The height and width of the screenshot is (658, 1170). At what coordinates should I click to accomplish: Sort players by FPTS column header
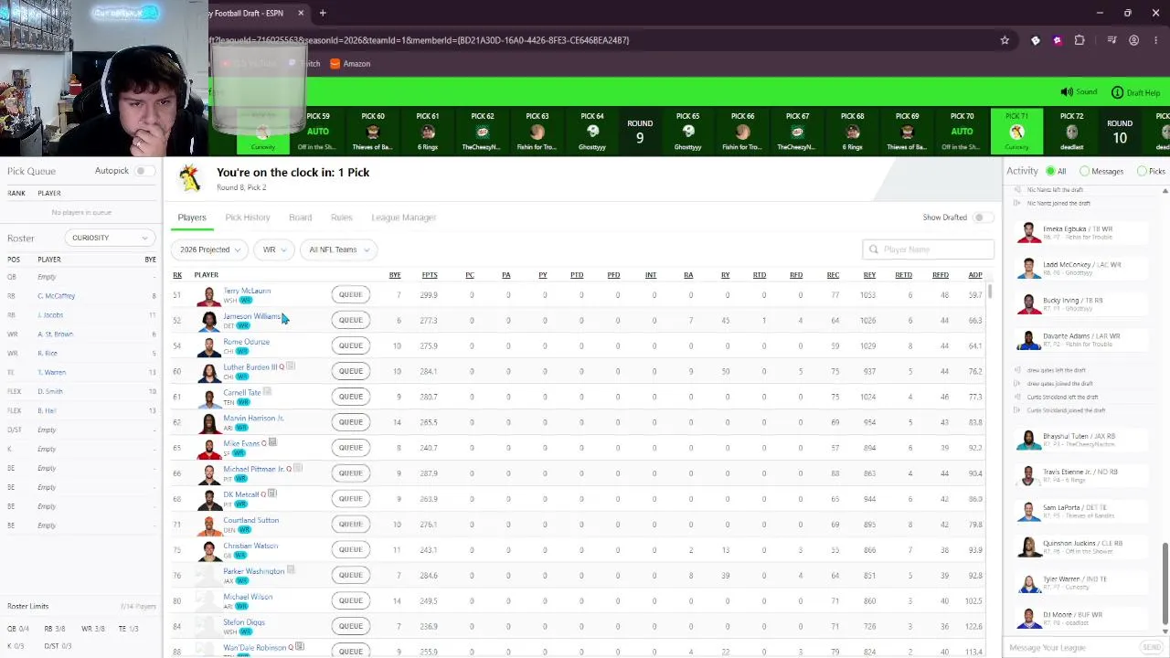click(x=430, y=275)
